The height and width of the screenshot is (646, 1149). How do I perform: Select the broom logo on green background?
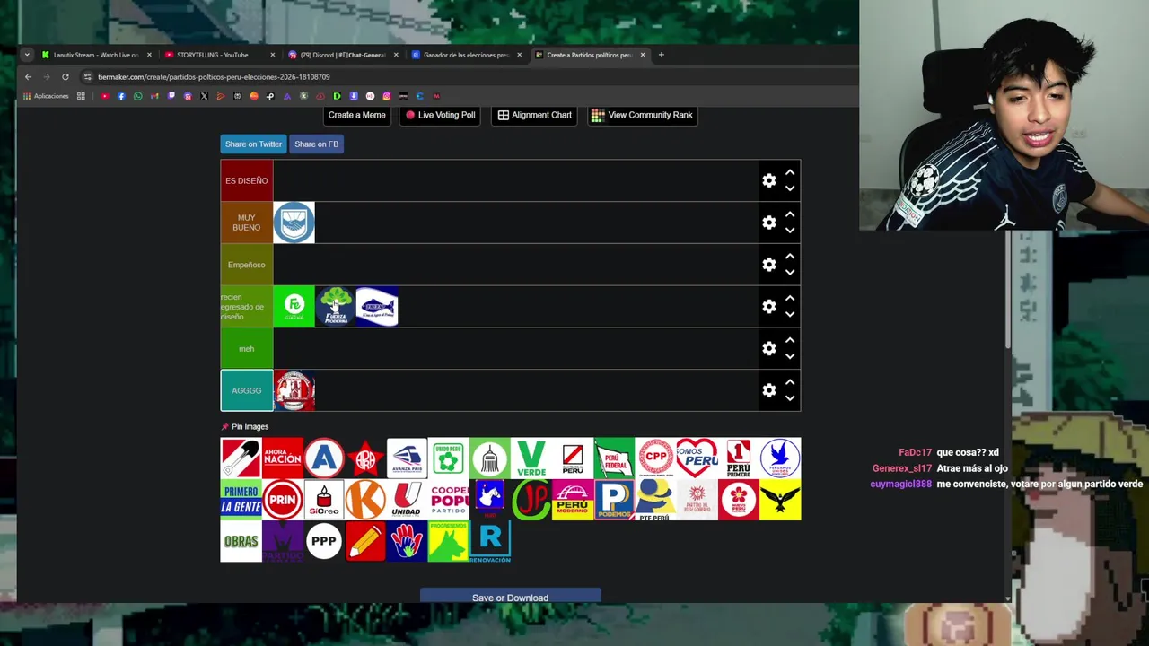(489, 458)
